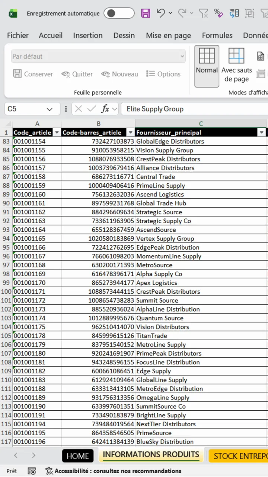Image resolution: width=268 pixels, height=477 pixels.
Task: Click the formula bar three-dot handle
Action: click(x=66, y=109)
